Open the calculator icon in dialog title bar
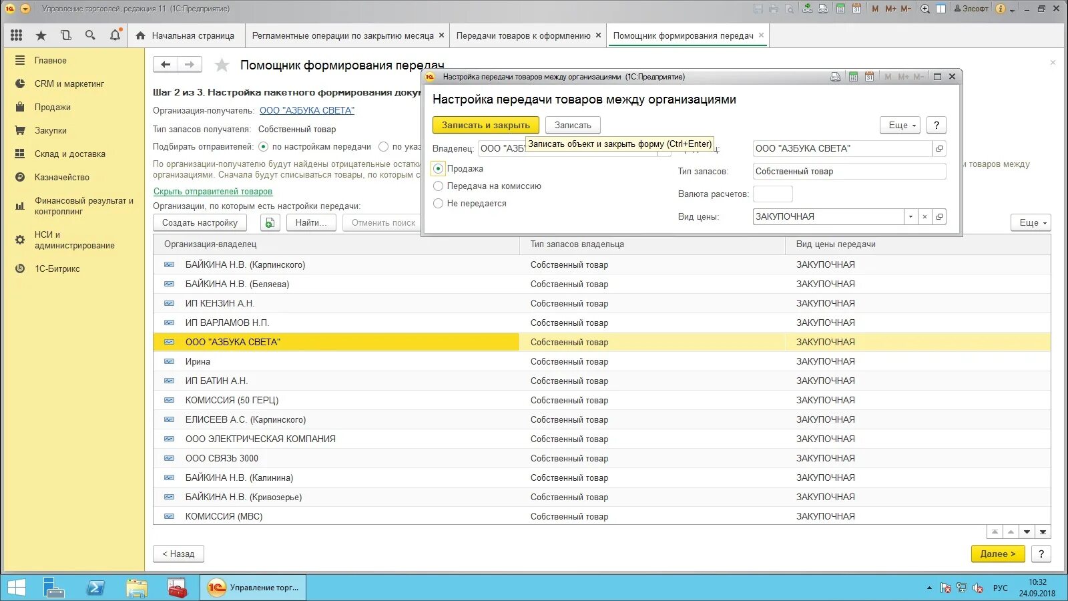Viewport: 1068px width, 601px height. click(853, 77)
